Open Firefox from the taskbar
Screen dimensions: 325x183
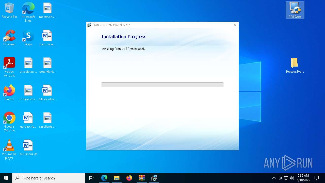pyautogui.click(x=129, y=178)
